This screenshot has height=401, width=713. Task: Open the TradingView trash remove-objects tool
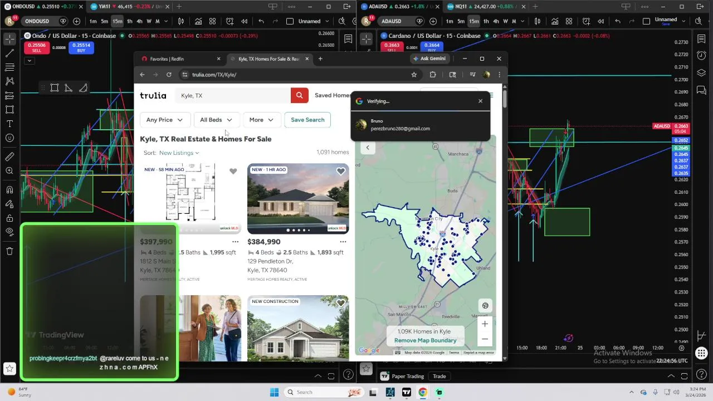click(x=9, y=251)
